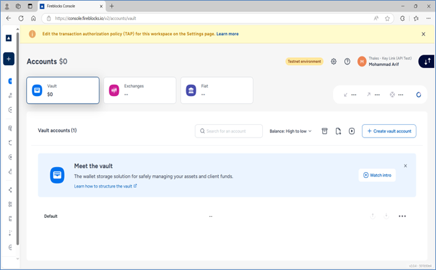The height and width of the screenshot is (270, 436).
Task: Click the blue vault icon in Meet the vault banner
Action: click(57, 175)
